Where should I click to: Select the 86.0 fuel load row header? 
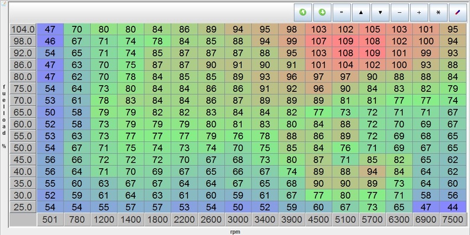point(23,65)
